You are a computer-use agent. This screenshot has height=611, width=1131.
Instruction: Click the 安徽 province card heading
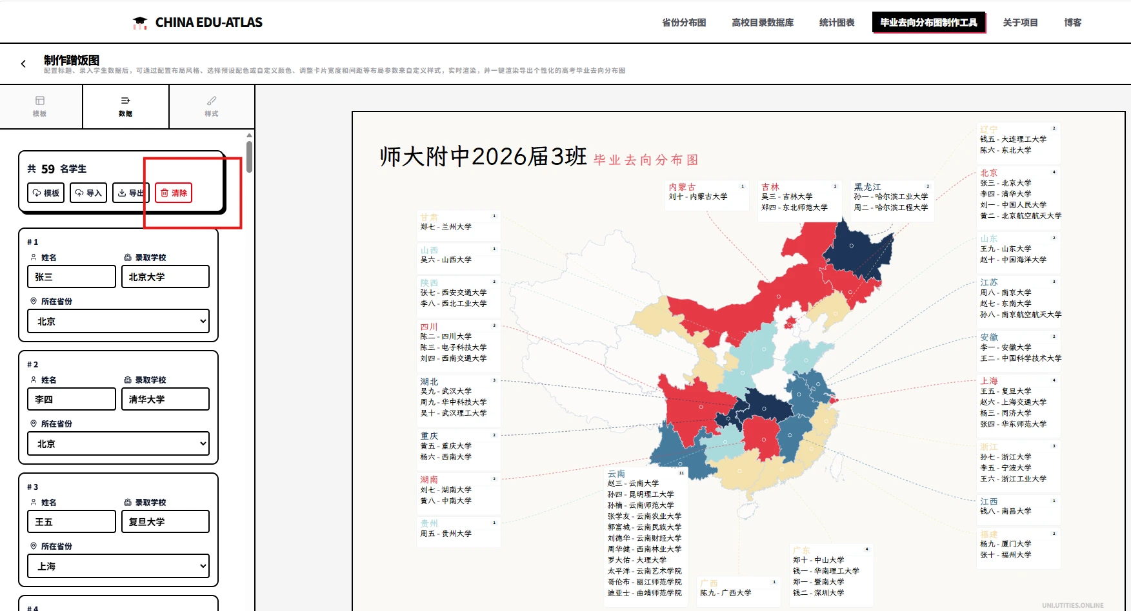[989, 337]
